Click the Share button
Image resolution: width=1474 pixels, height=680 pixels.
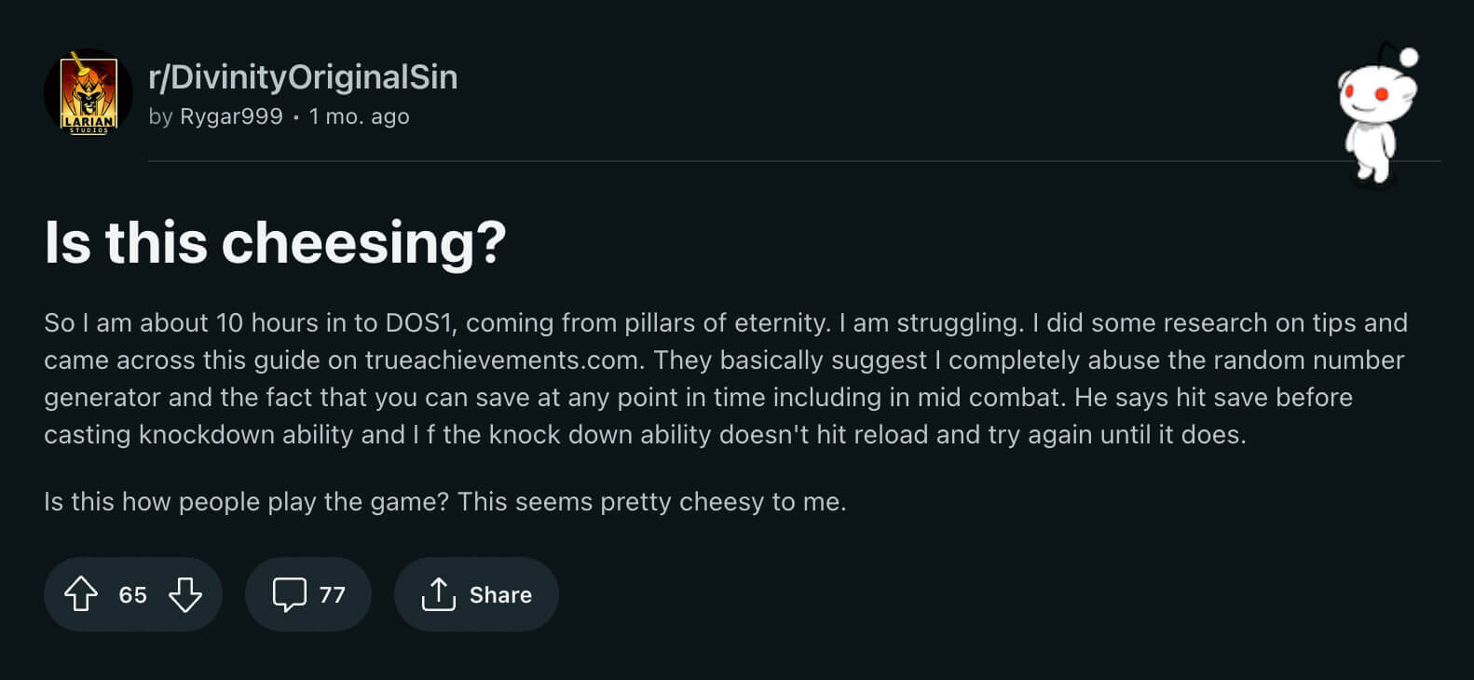point(476,593)
